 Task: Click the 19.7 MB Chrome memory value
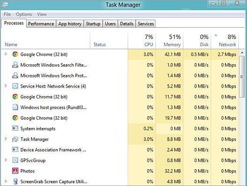(173, 118)
